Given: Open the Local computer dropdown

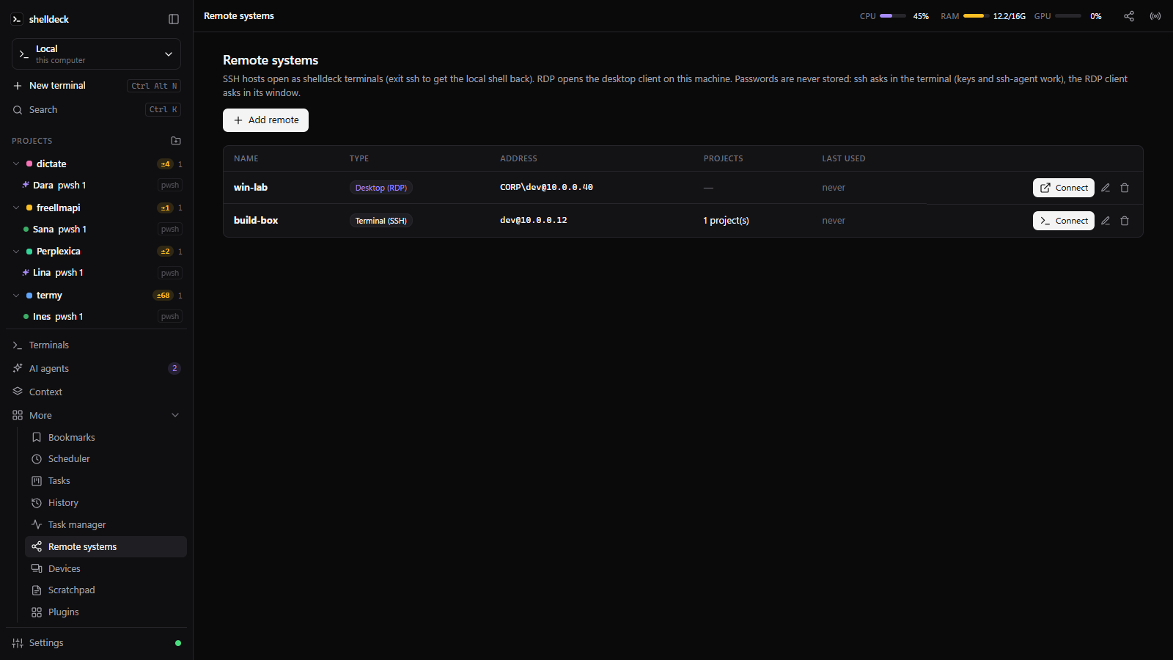Looking at the screenshot, I should (x=96, y=54).
